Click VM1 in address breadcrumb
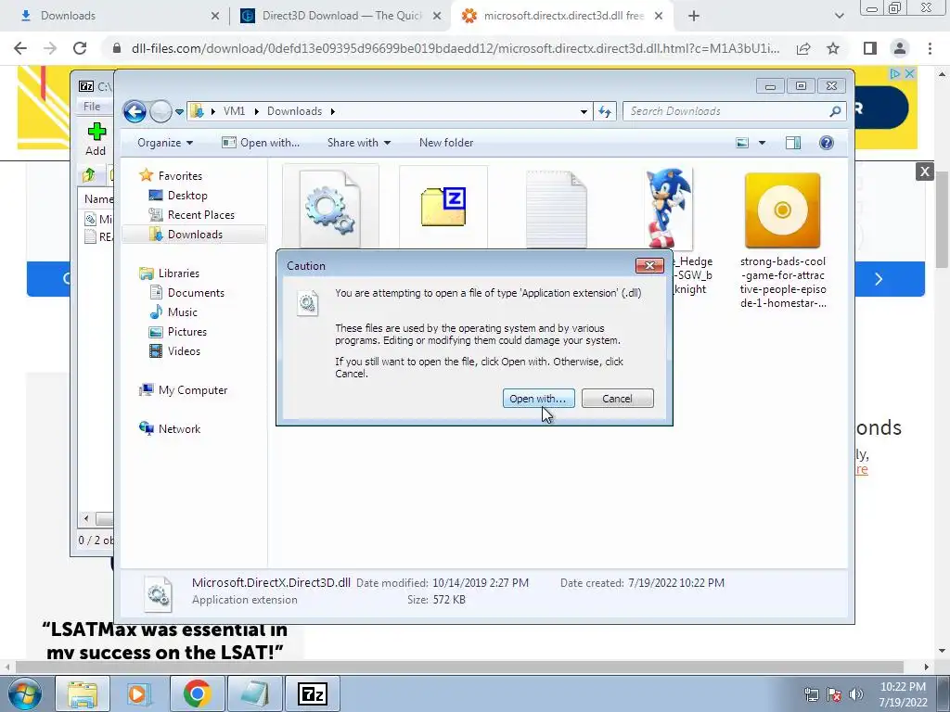The image size is (950, 712). (x=234, y=111)
